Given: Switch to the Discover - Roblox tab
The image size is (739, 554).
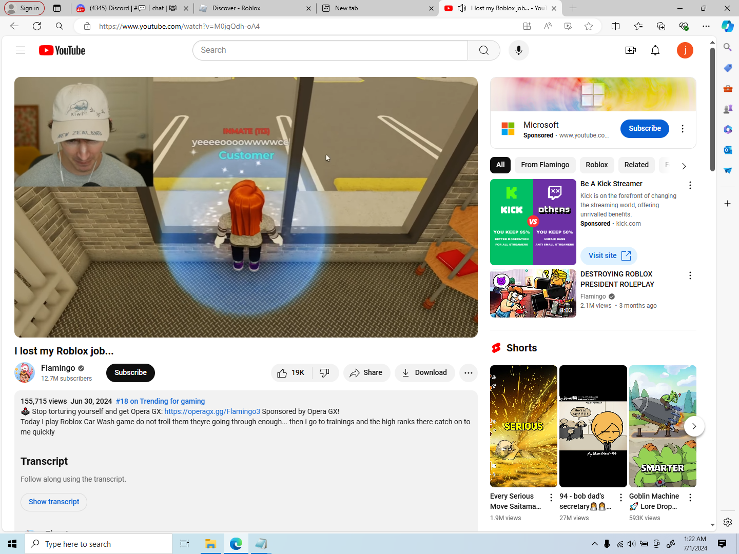Looking at the screenshot, I should pyautogui.click(x=255, y=8).
